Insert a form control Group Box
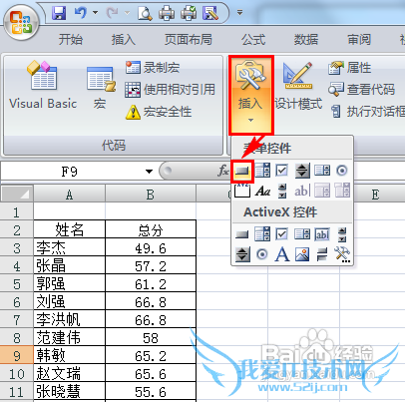405x402 pixels. pos(242,191)
